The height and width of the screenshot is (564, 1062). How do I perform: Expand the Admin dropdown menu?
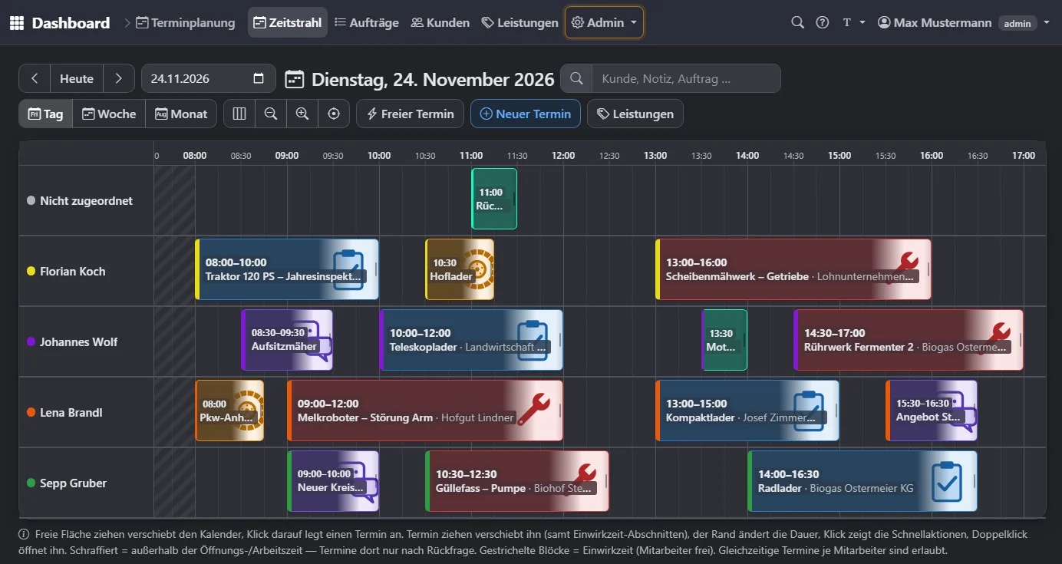click(605, 23)
